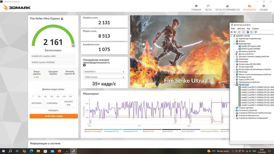The width and height of the screenshot is (274, 154).
Task: Expand the Батареи category
Action: click(x=234, y=41)
